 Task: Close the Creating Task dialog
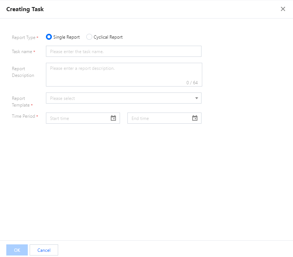coord(283,9)
